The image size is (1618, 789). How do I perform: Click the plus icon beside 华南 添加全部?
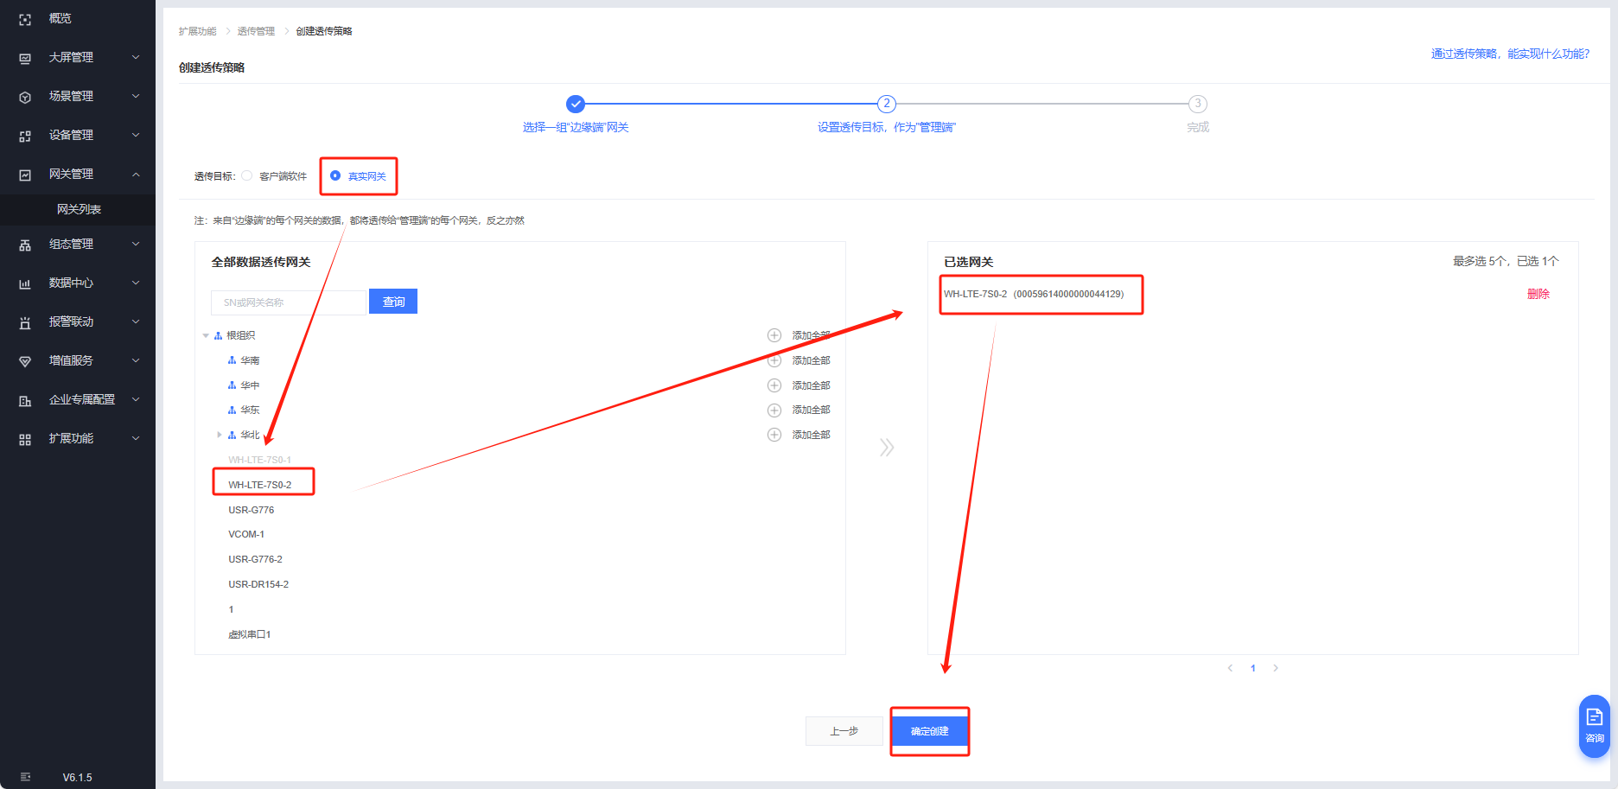774,360
